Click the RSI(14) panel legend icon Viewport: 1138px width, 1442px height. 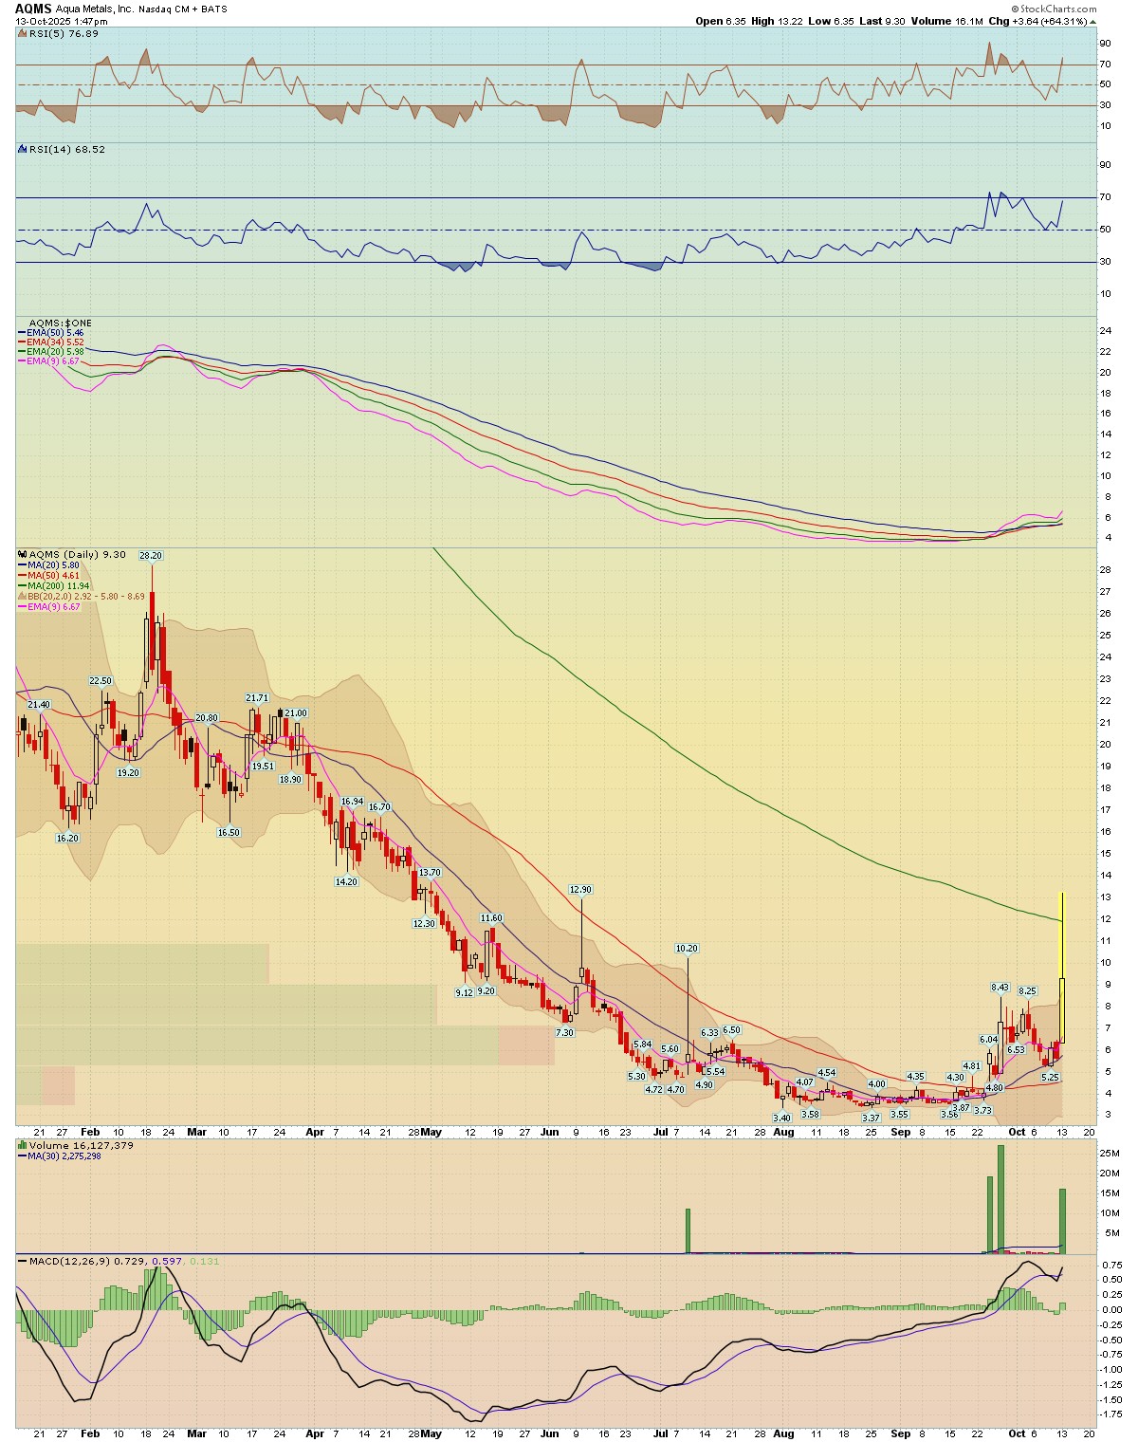pyautogui.click(x=23, y=149)
